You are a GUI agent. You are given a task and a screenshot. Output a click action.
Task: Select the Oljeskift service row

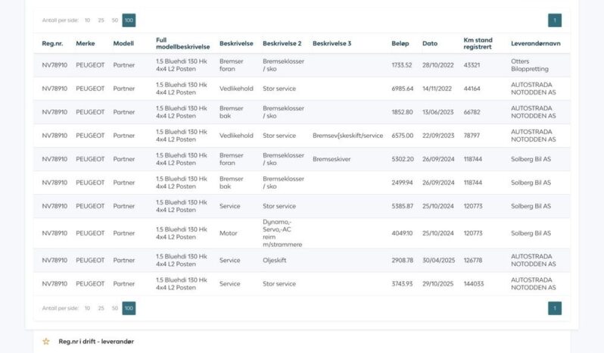coord(301,261)
